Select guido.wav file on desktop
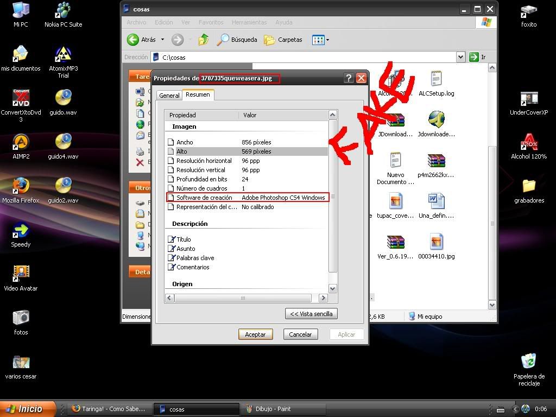556x417 pixels. (x=63, y=102)
